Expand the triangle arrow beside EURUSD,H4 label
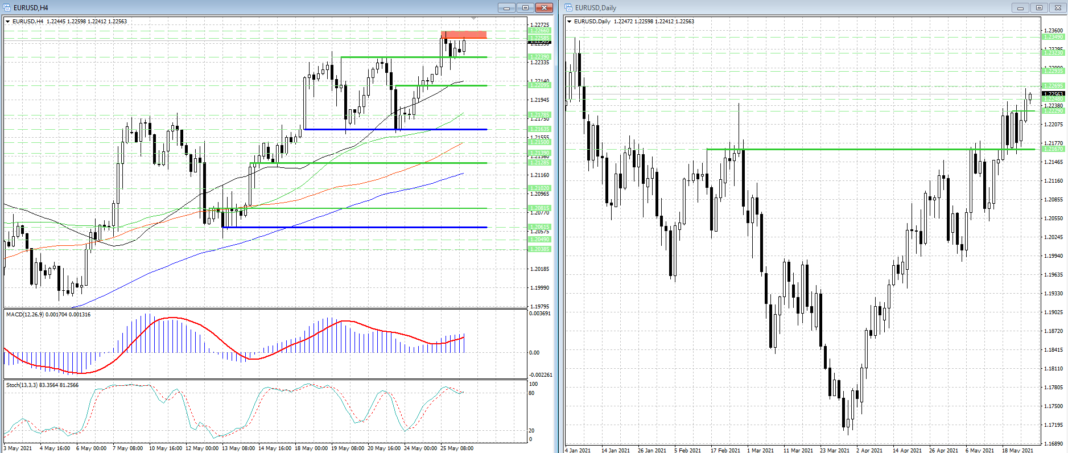 click(8, 22)
